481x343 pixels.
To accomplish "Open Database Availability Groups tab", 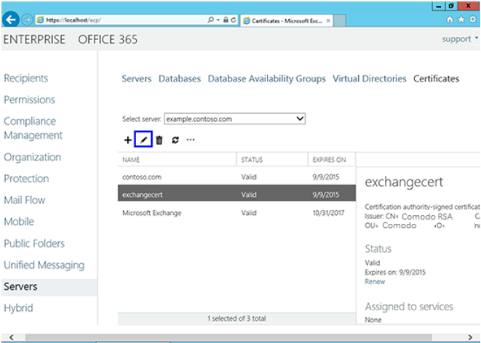I will pyautogui.click(x=266, y=78).
